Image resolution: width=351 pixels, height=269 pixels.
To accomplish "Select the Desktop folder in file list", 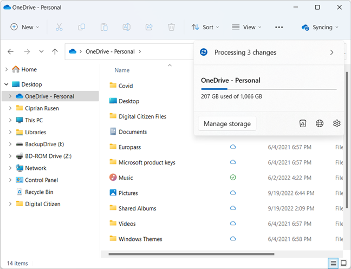I will (x=129, y=101).
